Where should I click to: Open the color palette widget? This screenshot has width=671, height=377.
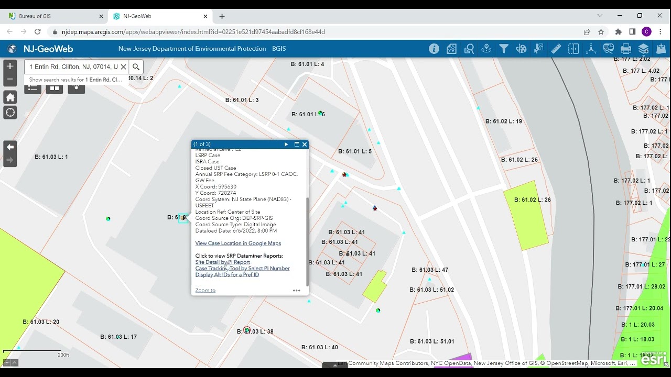click(521, 49)
